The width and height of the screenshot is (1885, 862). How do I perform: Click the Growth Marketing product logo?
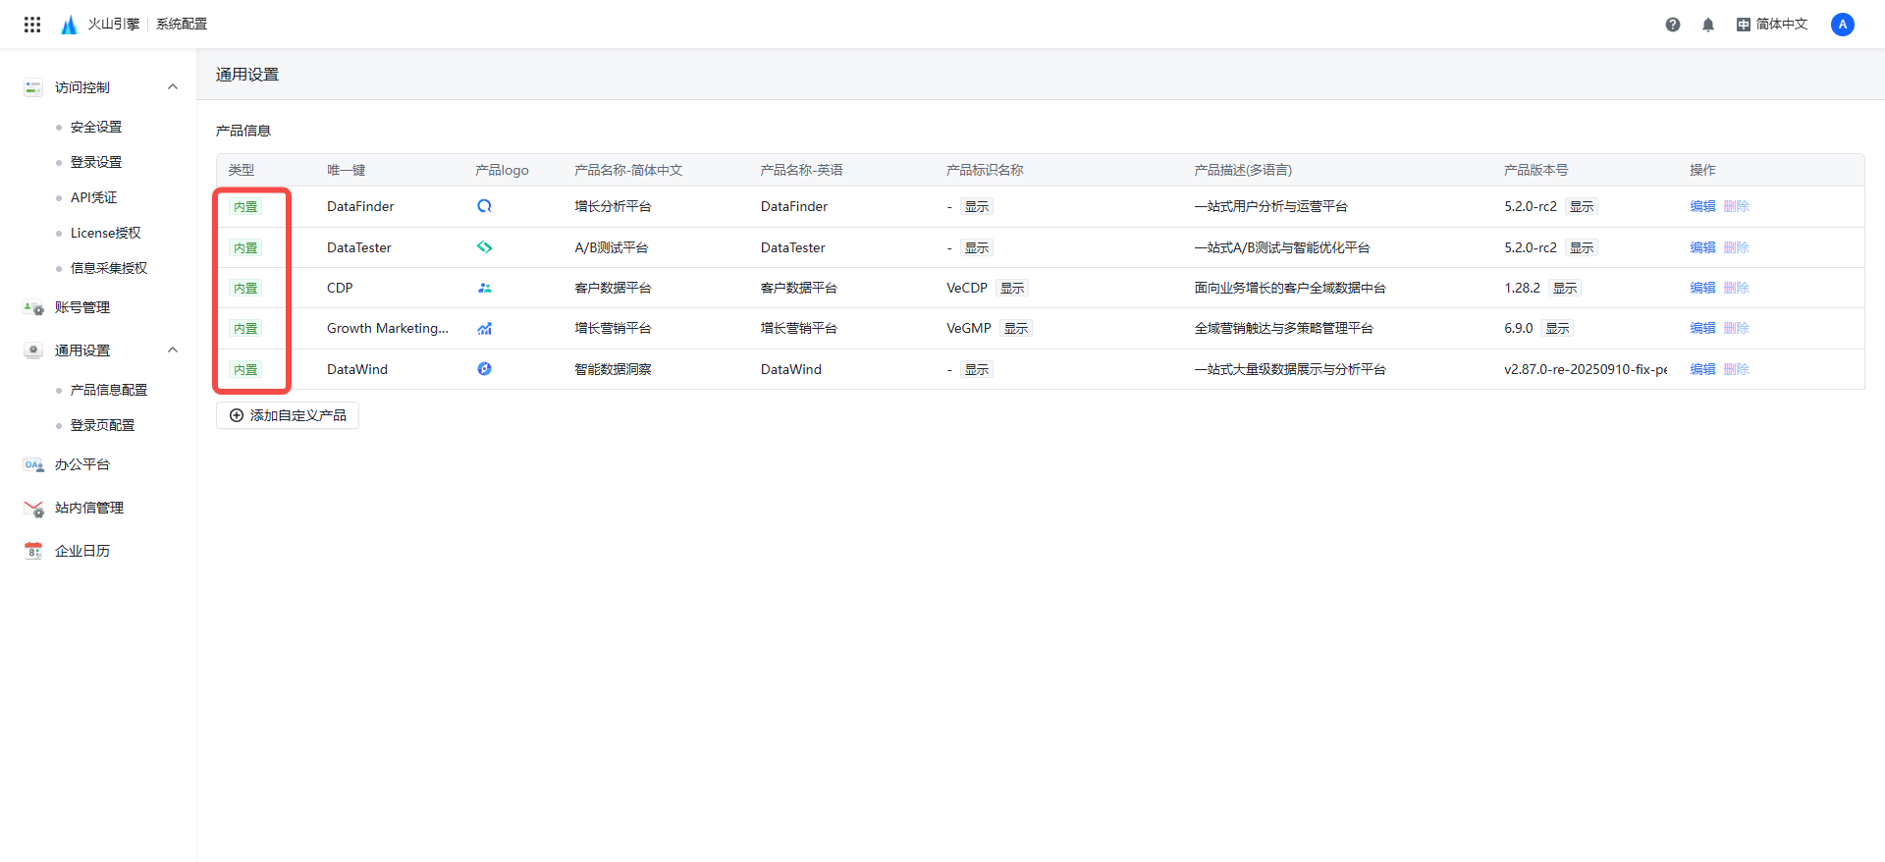(x=484, y=329)
